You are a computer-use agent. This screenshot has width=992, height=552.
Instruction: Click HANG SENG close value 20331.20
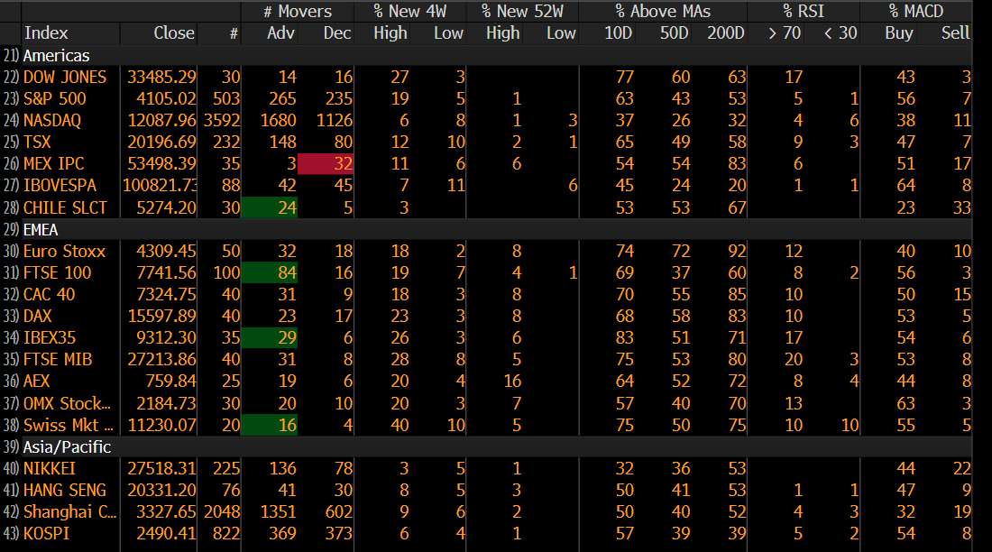[x=161, y=490]
